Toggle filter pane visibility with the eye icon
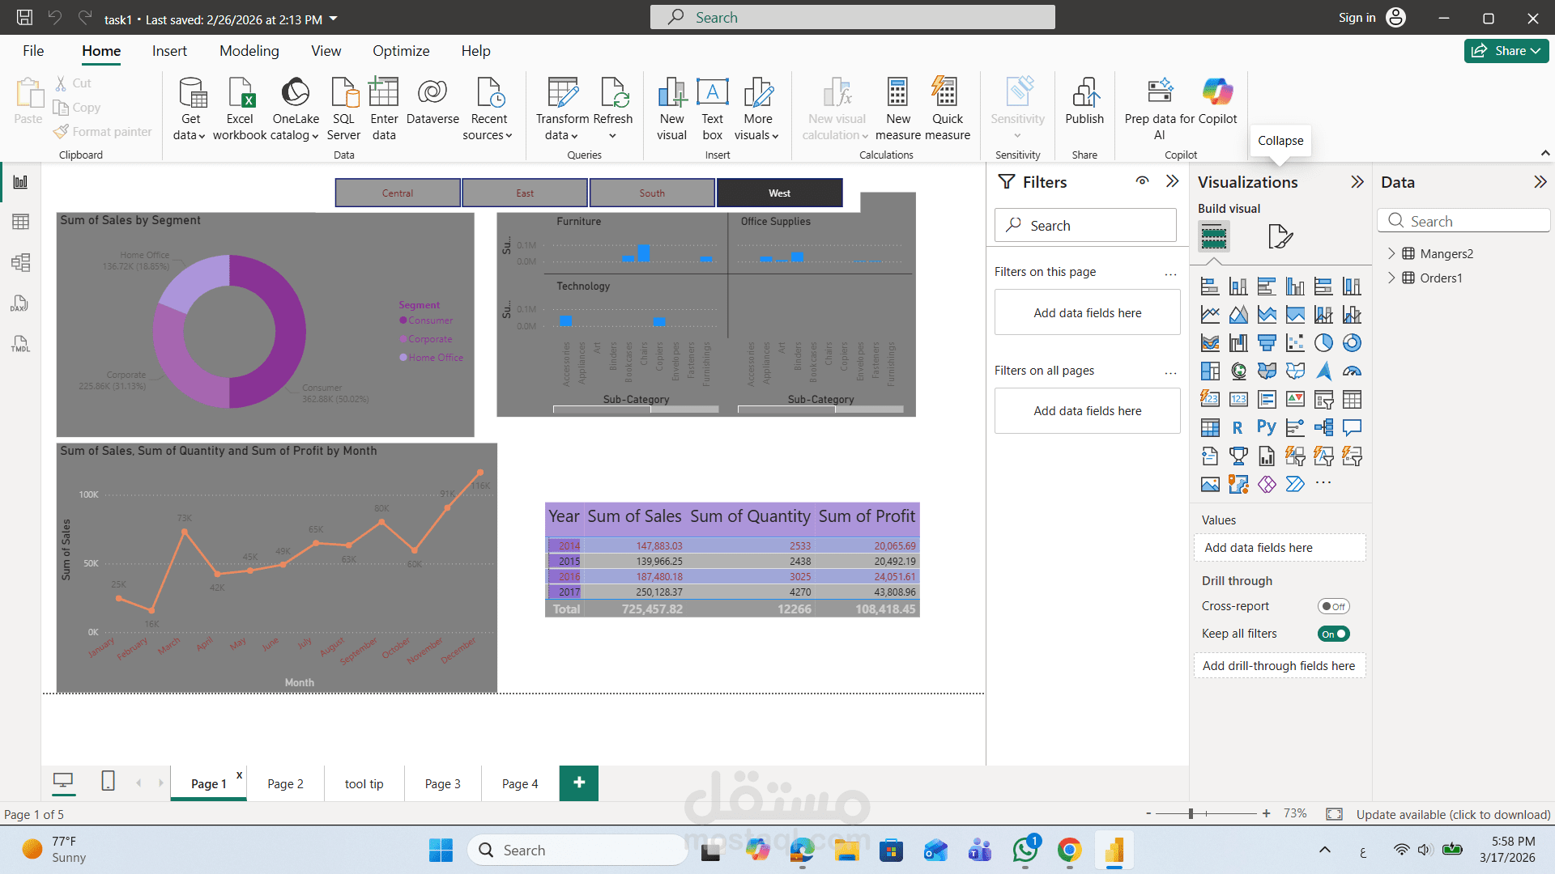Viewport: 1555px width, 874px height. click(x=1142, y=181)
